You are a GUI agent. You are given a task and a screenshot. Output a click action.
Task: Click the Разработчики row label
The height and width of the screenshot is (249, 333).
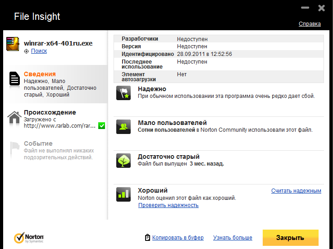click(x=140, y=39)
